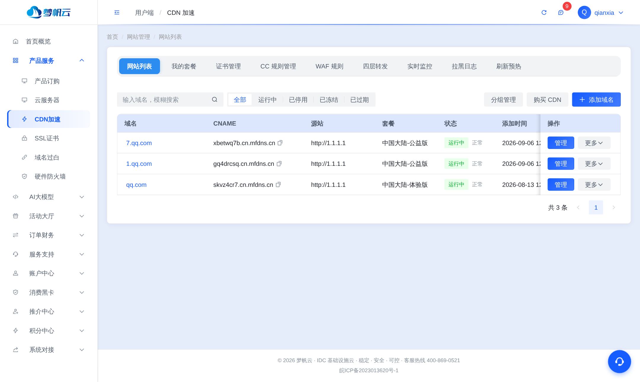Viewport: 640px width, 382px height.
Task: Open the 1.qq.com domain link
Action: 139,164
